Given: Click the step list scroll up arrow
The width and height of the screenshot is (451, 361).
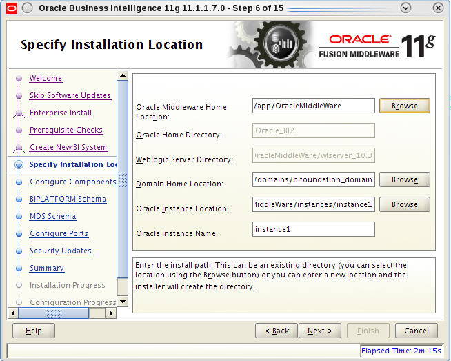Looking at the screenshot, I should [x=123, y=75].
